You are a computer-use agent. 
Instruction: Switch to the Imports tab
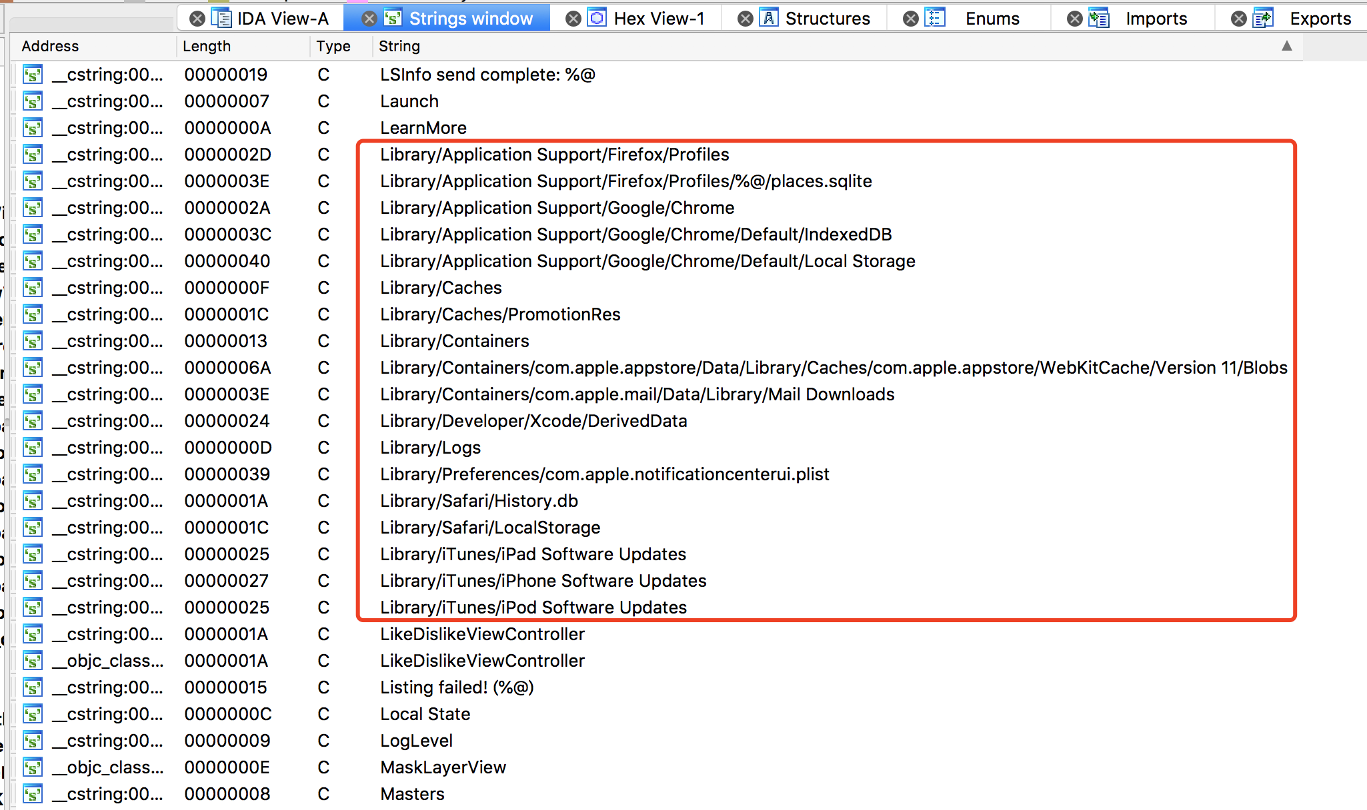pos(1156,19)
